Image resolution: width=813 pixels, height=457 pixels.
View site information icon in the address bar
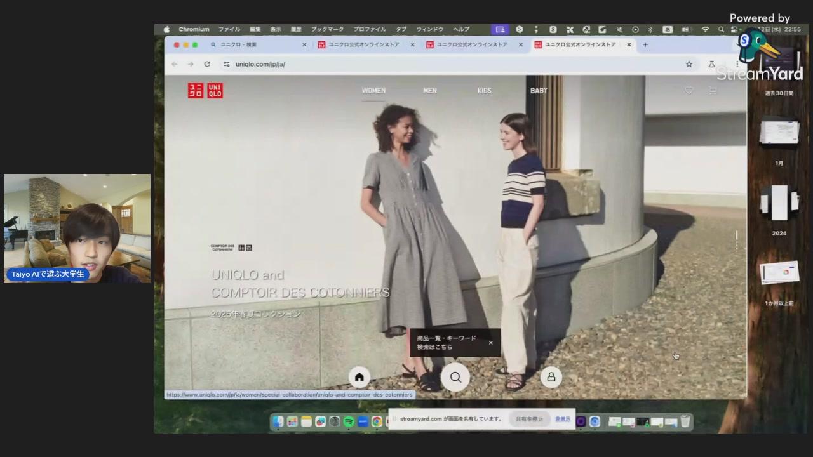(x=226, y=64)
